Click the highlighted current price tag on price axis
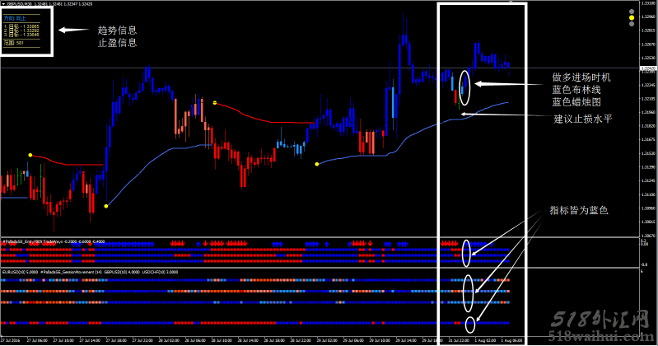 tap(648, 68)
